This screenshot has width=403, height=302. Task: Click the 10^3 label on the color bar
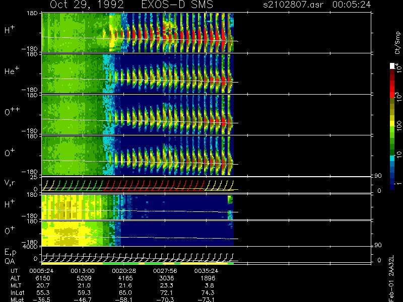(398, 96)
